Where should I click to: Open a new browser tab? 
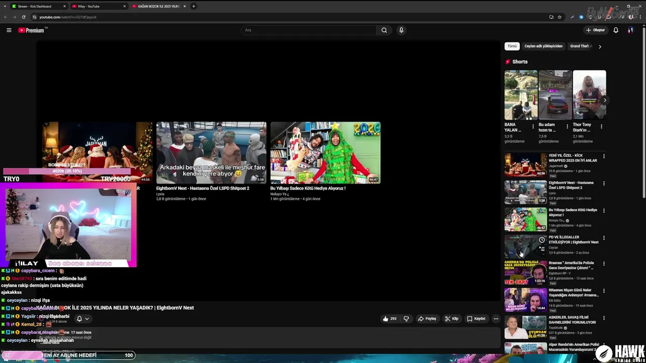point(193,7)
